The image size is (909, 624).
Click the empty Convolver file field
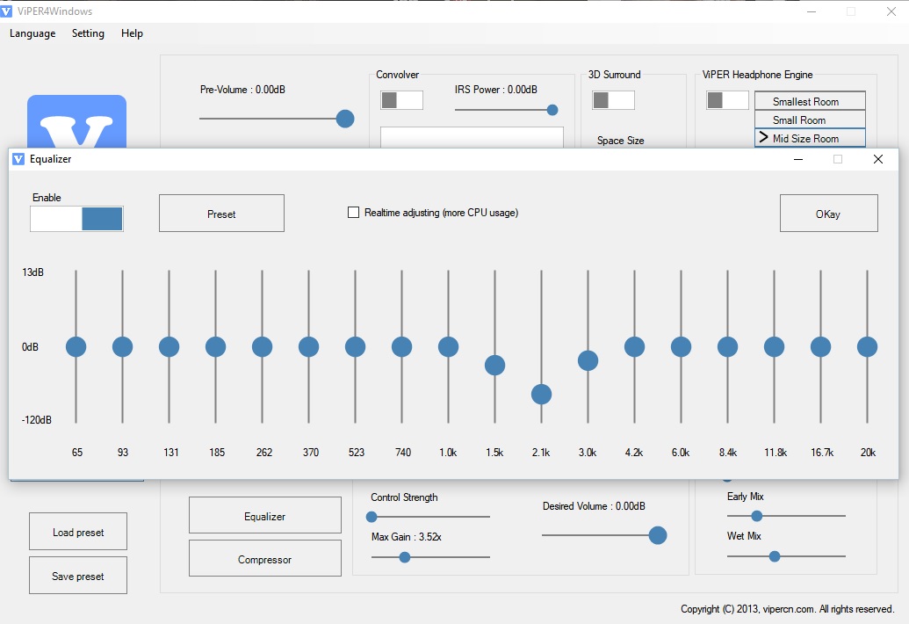point(472,137)
